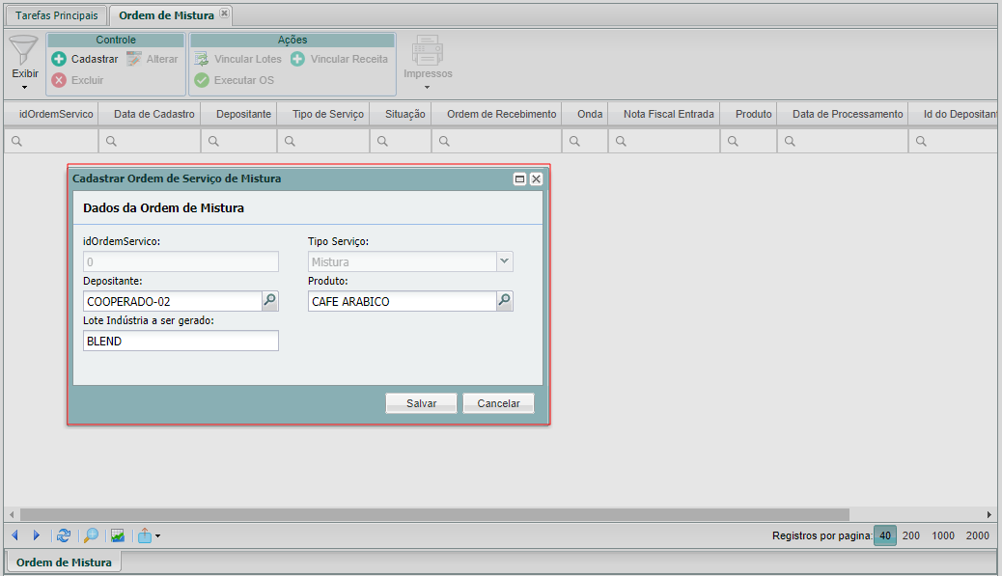Screen dimensions: 1002x576
Task: Filter the Situação column search field
Action: point(401,141)
